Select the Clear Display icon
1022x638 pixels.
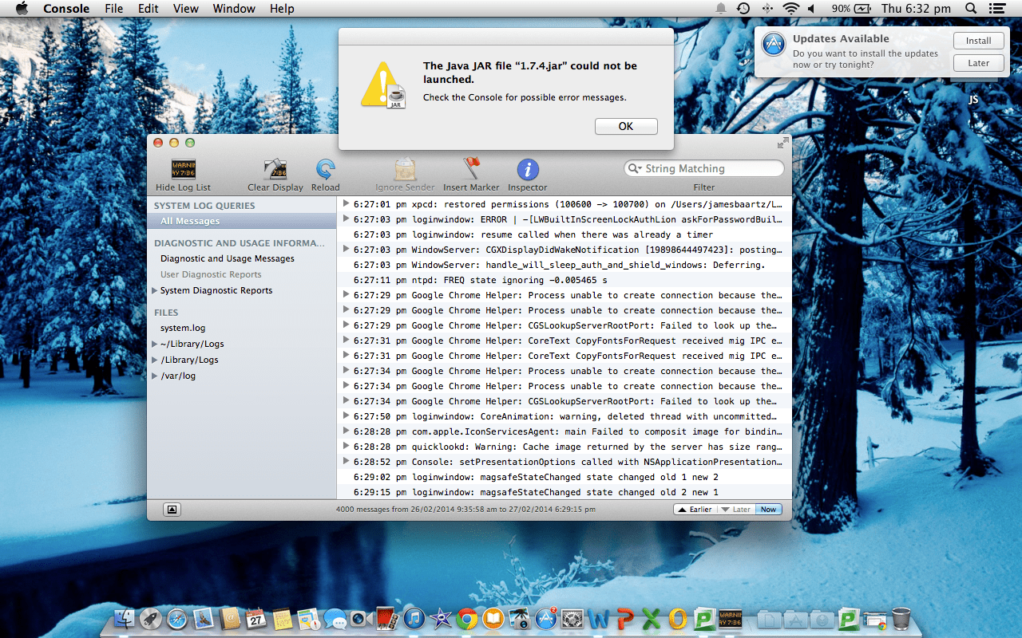coord(275,169)
